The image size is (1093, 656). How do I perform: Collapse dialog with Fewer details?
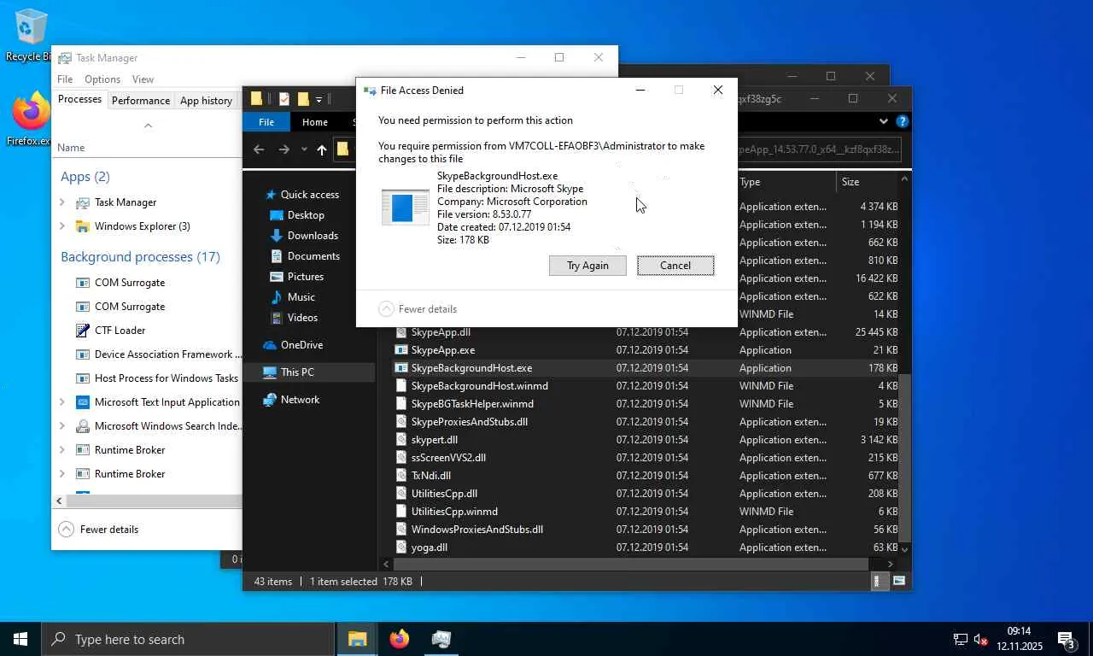coord(418,308)
